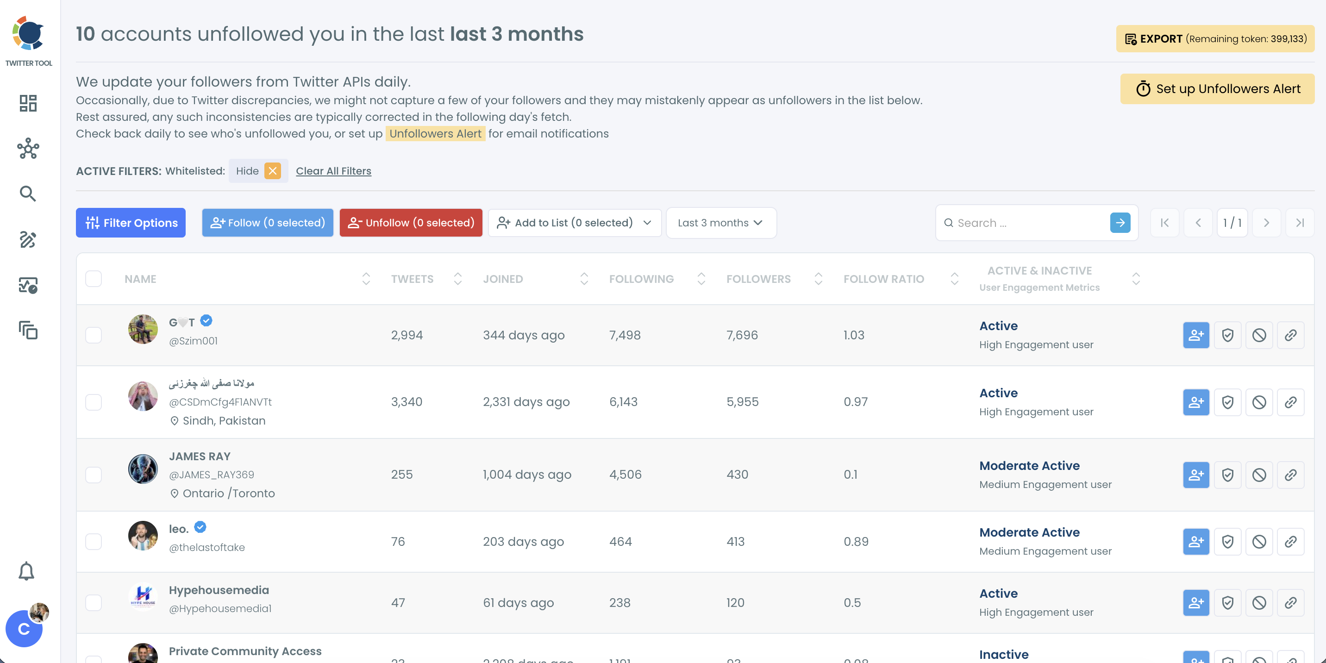Open the notifications bell icon
The width and height of the screenshot is (1326, 663).
[26, 571]
